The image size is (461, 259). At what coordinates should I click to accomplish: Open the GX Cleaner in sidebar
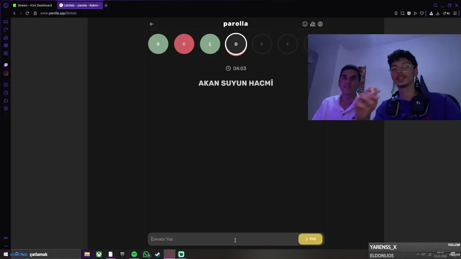[x=6, y=38]
